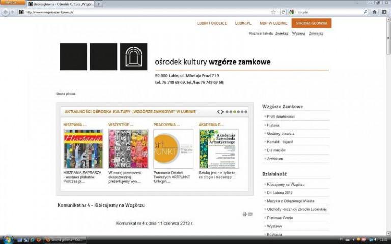Open Firefox home page icon

pyautogui.click(x=374, y=12)
